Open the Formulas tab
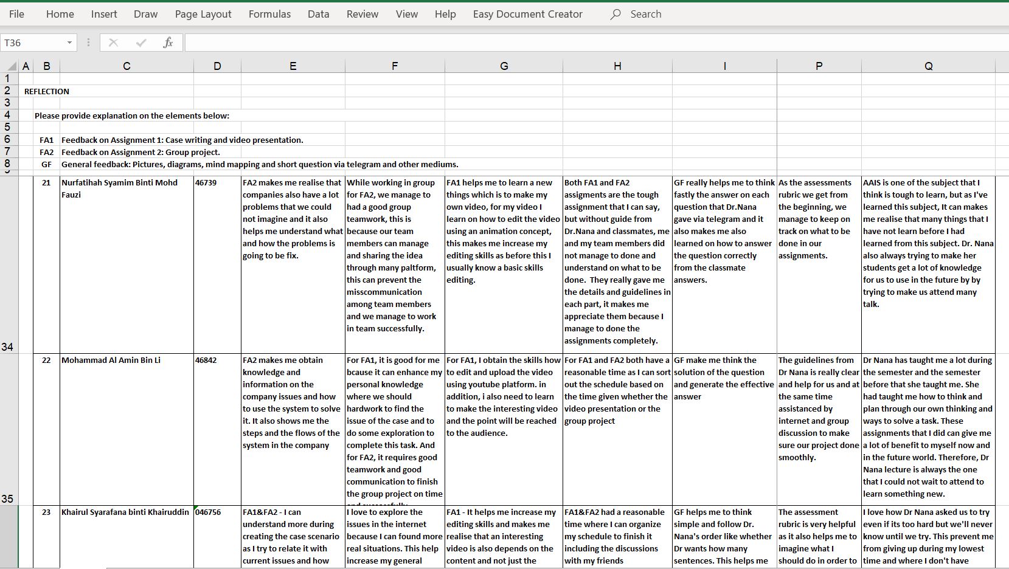This screenshot has height=569, width=1009. 269,14
